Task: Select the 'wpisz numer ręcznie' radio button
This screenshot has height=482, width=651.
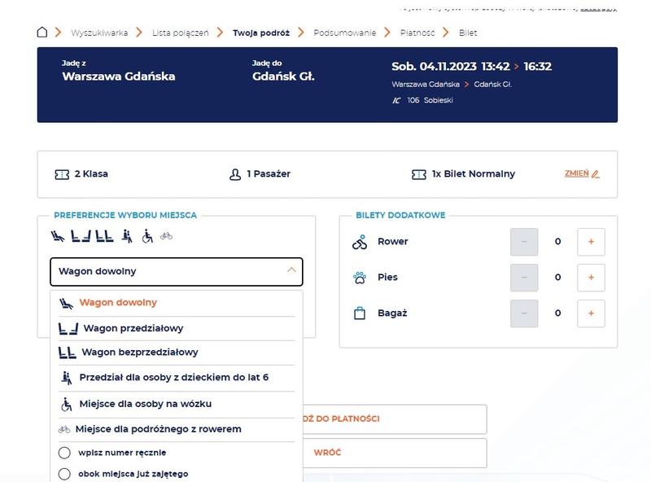Action: click(x=64, y=453)
